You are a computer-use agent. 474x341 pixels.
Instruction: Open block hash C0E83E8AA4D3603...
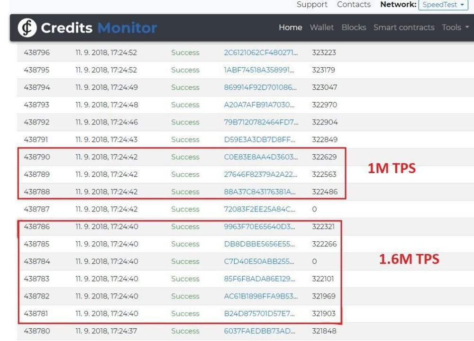(261, 157)
